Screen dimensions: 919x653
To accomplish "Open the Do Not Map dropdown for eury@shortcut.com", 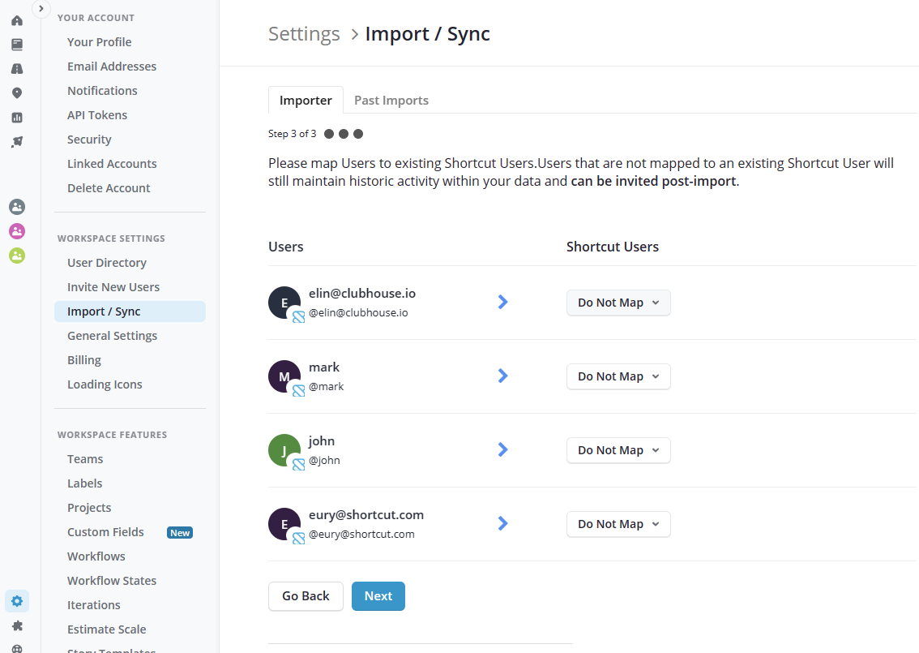I will pos(618,524).
